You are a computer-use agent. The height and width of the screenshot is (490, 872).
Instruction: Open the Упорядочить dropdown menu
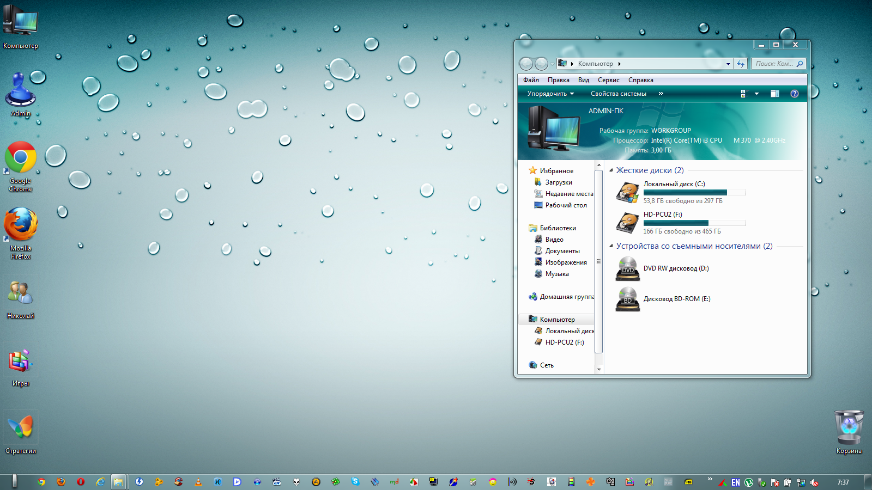[550, 94]
